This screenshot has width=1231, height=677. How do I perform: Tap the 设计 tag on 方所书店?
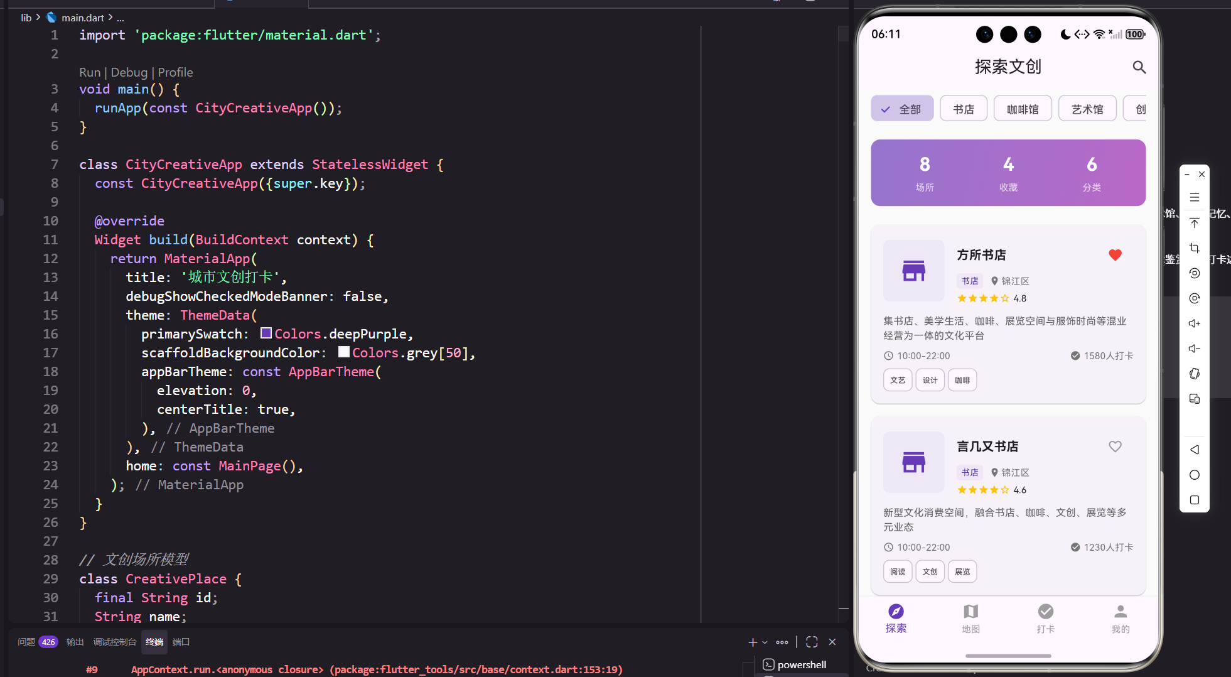point(930,380)
